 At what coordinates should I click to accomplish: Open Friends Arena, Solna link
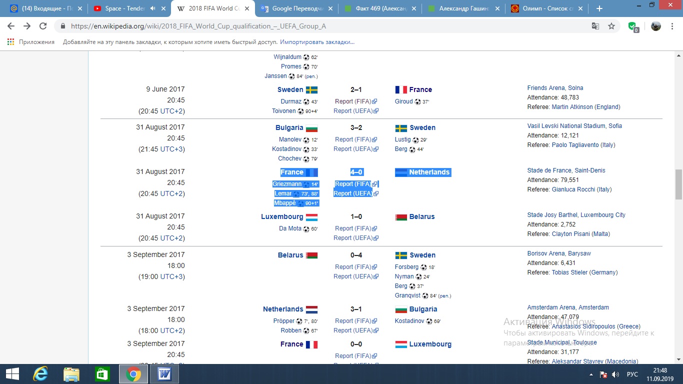point(555,88)
